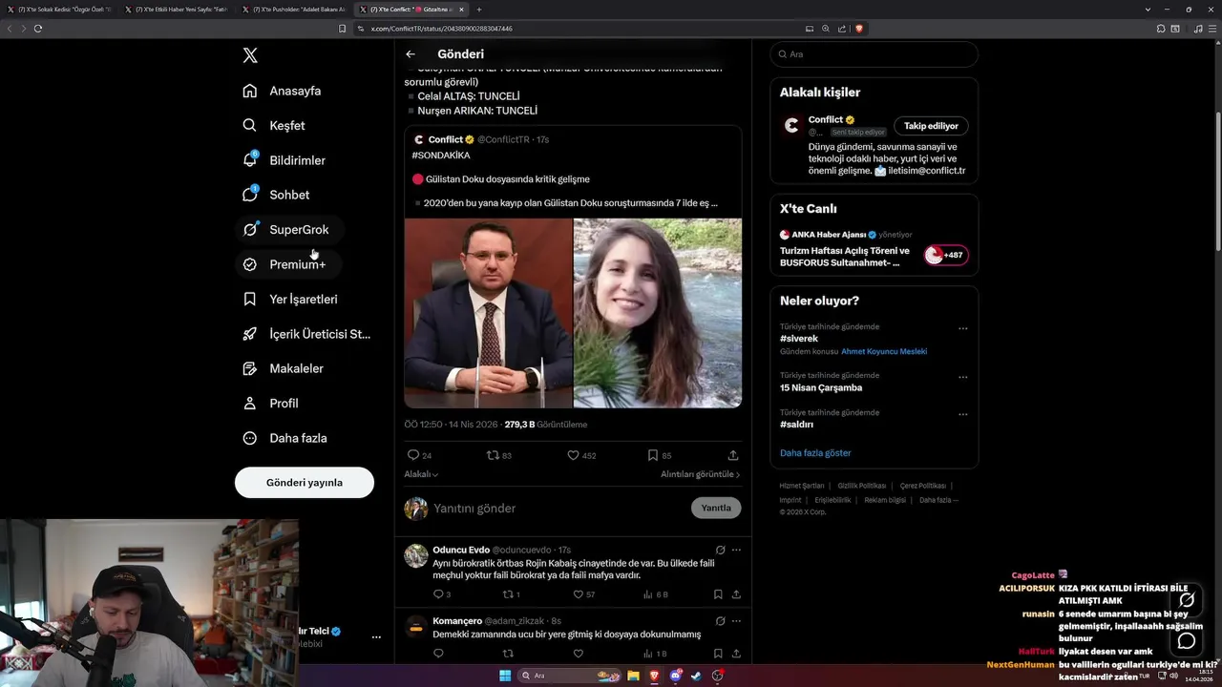Open more options for #saldırı trend

[962, 414]
